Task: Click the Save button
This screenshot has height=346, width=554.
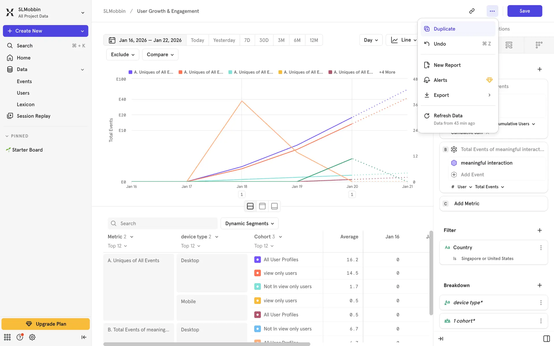Action: (x=525, y=11)
